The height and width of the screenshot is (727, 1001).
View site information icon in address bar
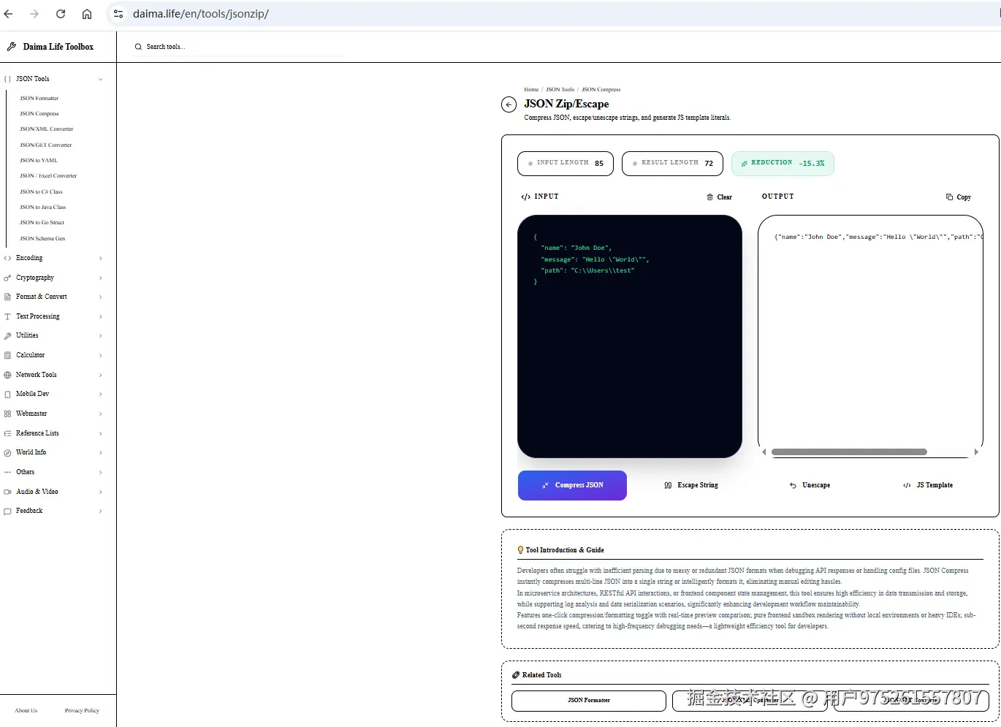pyautogui.click(x=118, y=14)
